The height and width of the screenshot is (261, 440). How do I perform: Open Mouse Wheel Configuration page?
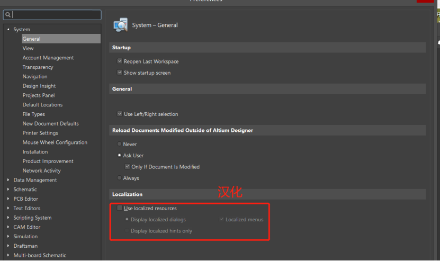pos(55,142)
